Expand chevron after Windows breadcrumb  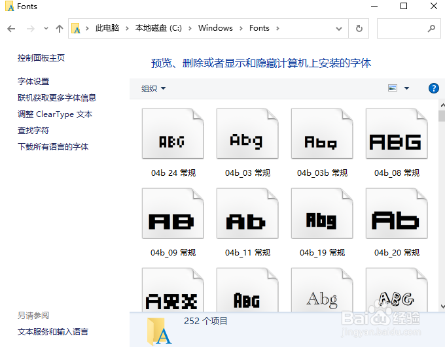coord(241,28)
